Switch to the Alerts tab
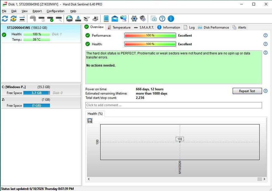 coord(239,27)
